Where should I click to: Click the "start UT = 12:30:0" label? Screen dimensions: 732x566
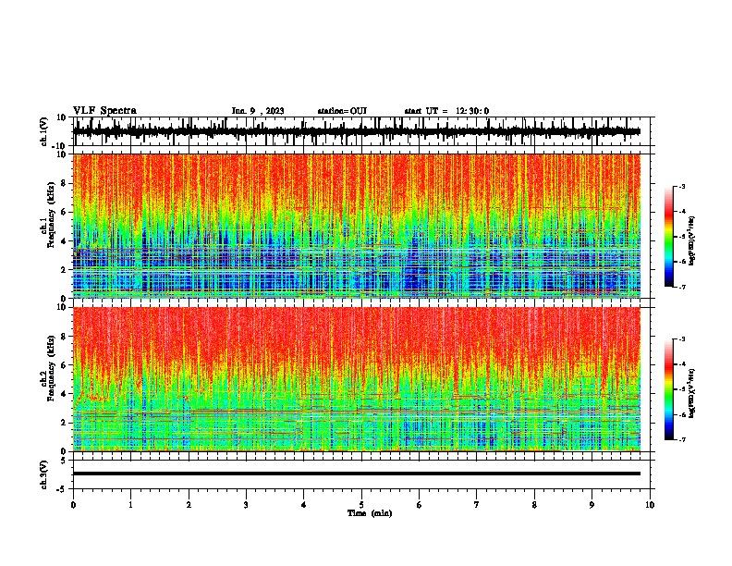click(x=446, y=111)
